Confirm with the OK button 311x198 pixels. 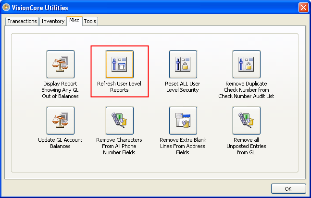pyautogui.click(x=288, y=189)
